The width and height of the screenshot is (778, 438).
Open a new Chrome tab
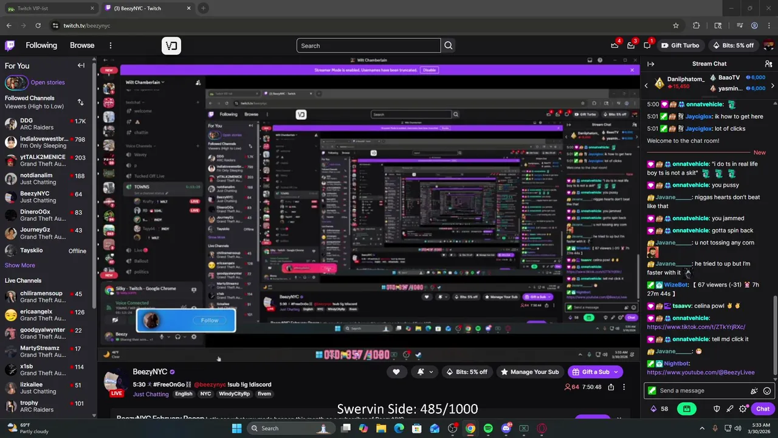coord(203,9)
